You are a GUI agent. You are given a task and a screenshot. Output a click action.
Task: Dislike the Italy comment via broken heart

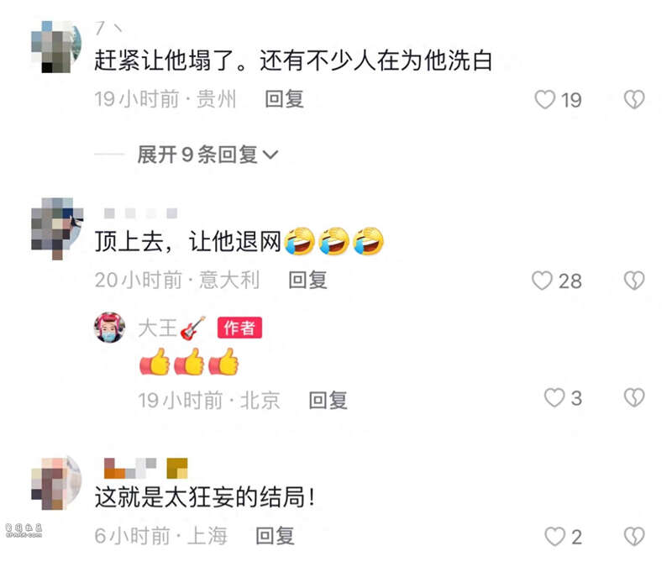[634, 281]
